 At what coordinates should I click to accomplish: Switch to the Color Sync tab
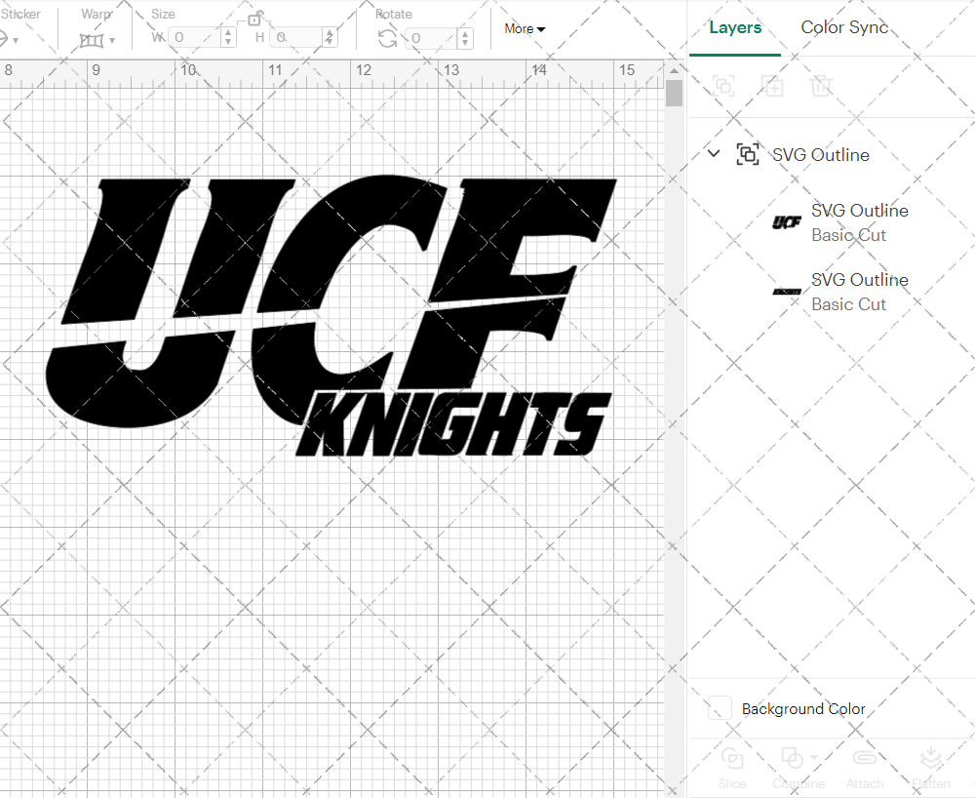click(x=844, y=27)
